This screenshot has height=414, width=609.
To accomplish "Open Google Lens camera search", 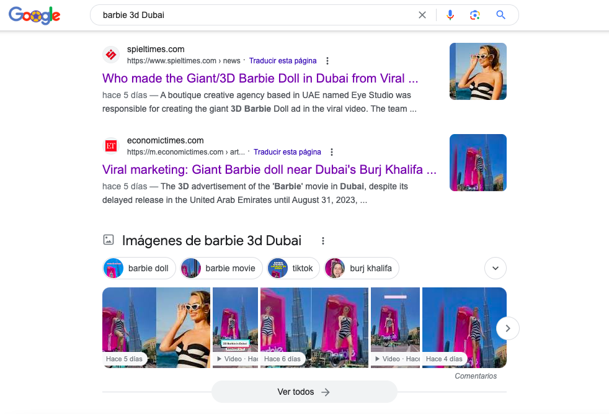I will 474,15.
